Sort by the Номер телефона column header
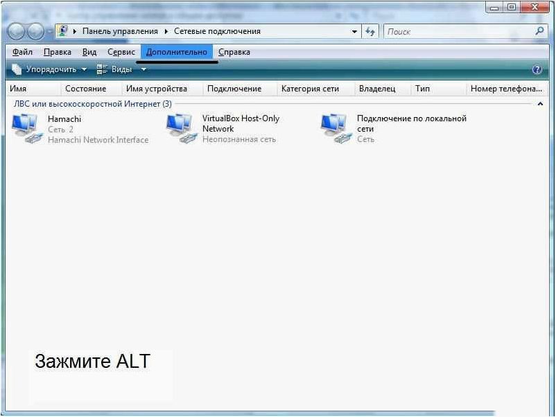Image resolution: width=556 pixels, height=417 pixels. click(507, 89)
